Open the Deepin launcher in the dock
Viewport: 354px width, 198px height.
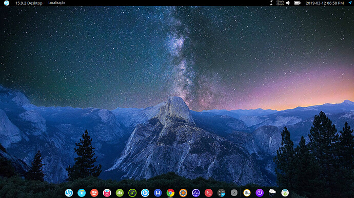pyautogui.click(x=69, y=193)
